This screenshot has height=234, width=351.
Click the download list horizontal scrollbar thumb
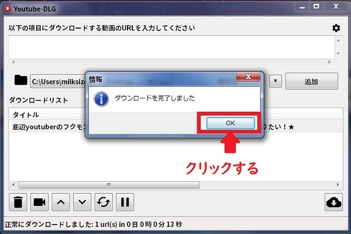(x=109, y=185)
